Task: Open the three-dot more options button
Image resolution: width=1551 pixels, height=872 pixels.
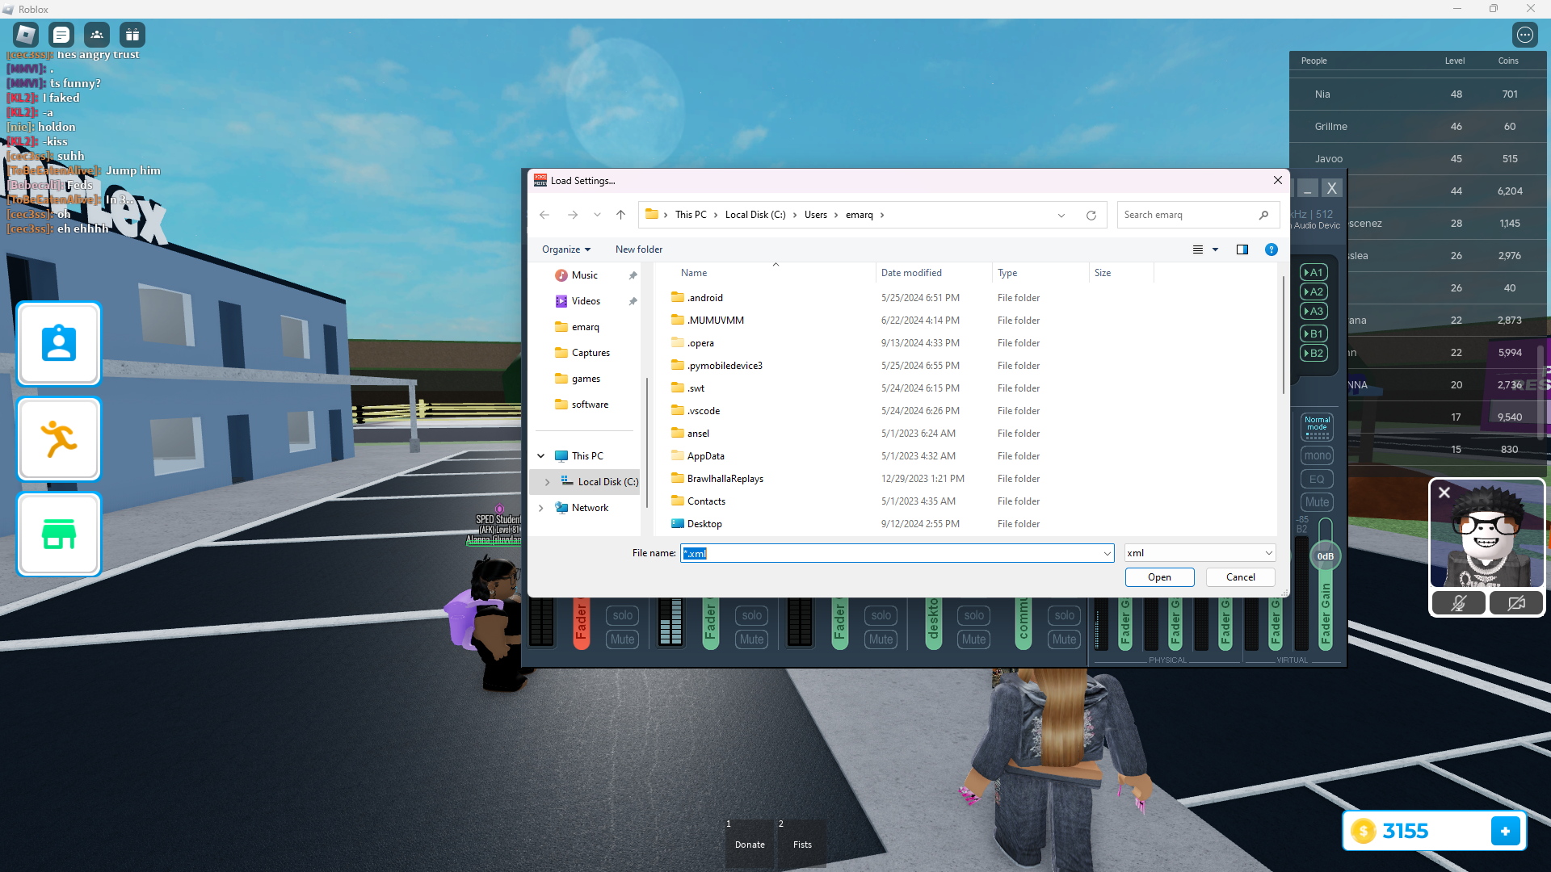Action: pyautogui.click(x=1525, y=35)
